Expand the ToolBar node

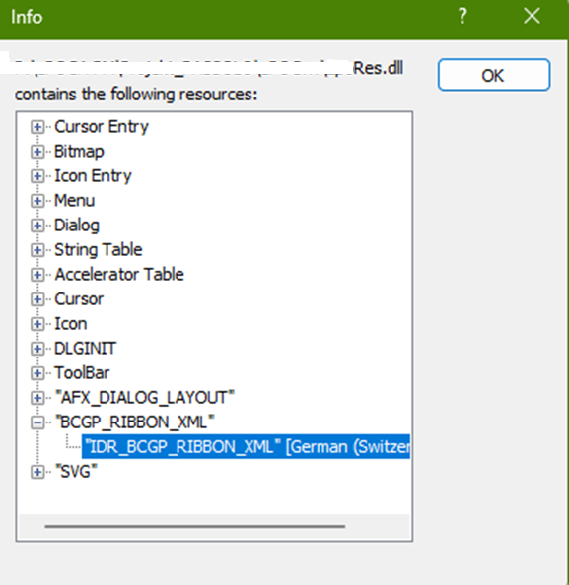pyautogui.click(x=37, y=373)
